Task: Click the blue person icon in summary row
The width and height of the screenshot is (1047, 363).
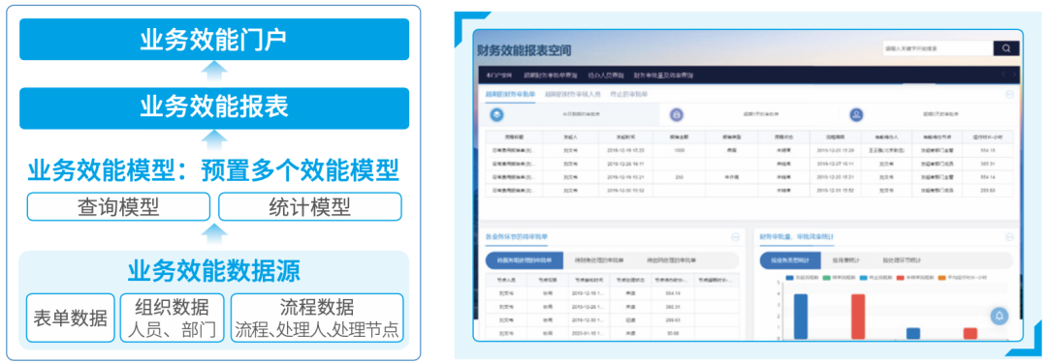Action: 856,115
